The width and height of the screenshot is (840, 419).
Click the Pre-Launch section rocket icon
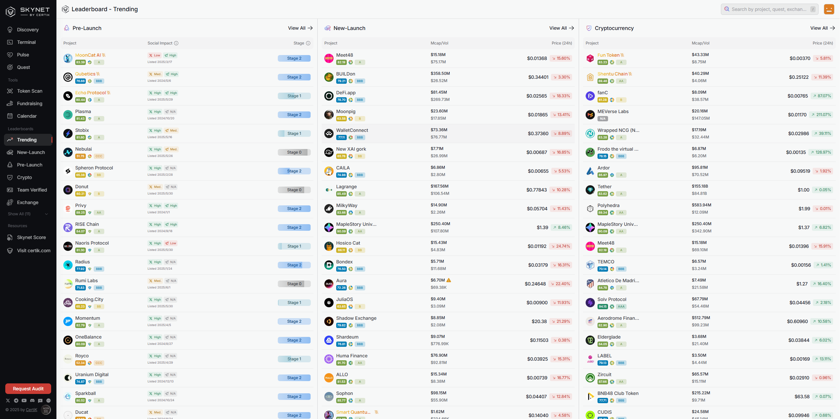tap(67, 28)
